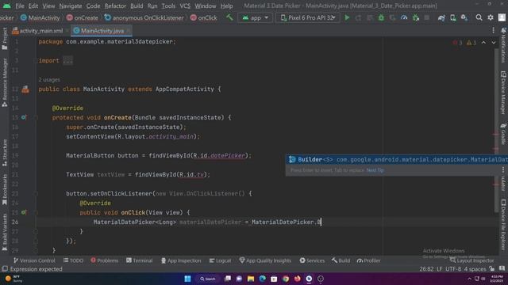Viewport: 508px width, 285px height.
Task: Open the Project tool window
Action: [5, 39]
